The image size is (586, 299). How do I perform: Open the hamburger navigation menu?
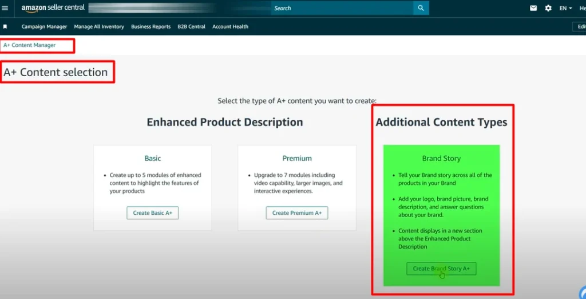[5, 8]
